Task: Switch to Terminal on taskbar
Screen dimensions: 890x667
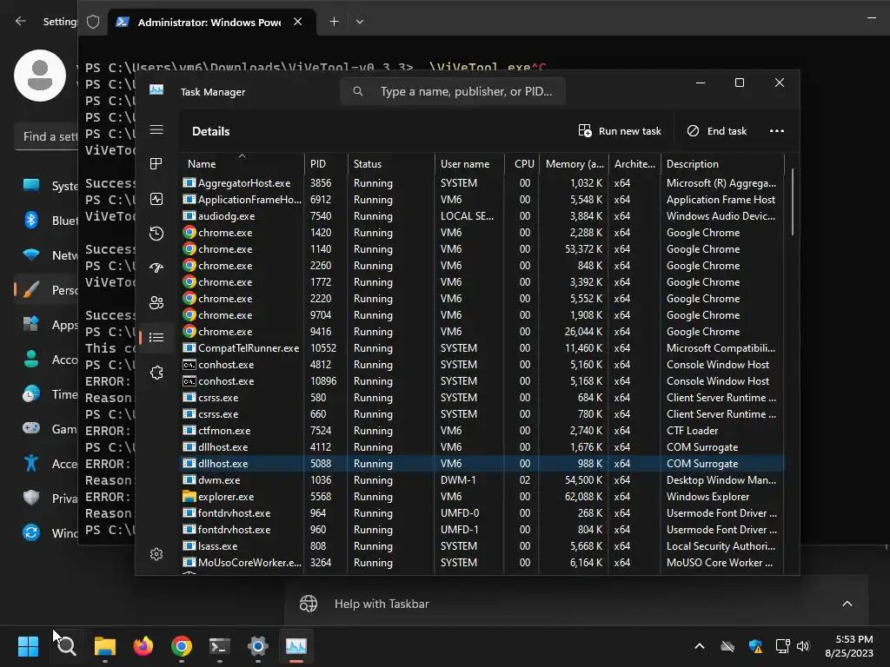Action: click(220, 646)
